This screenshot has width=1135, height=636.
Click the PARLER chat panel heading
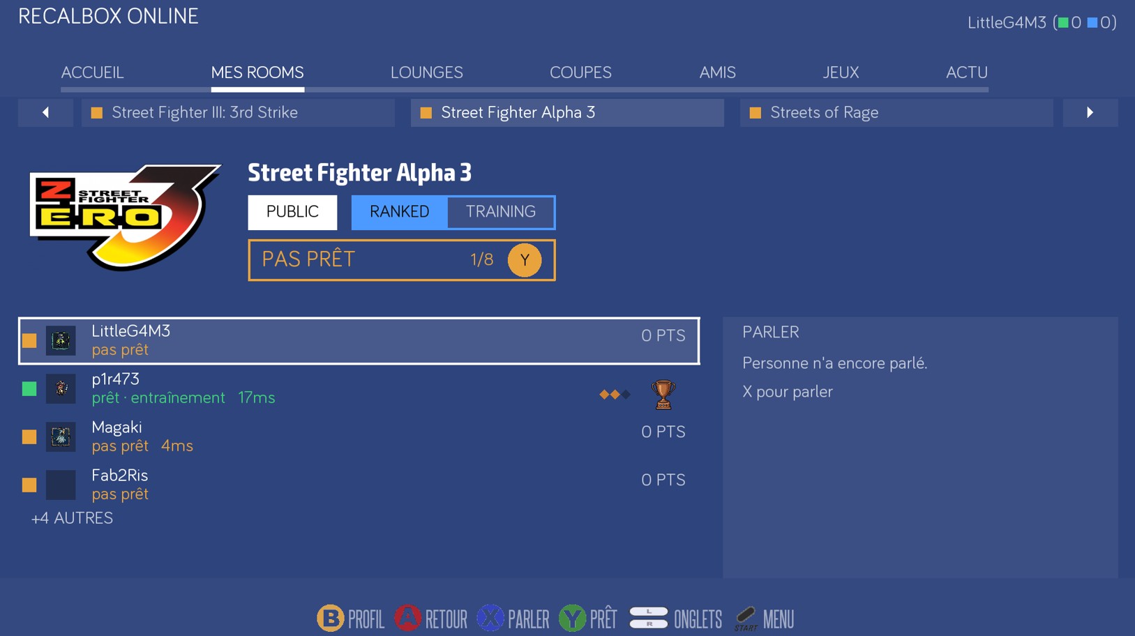(770, 332)
